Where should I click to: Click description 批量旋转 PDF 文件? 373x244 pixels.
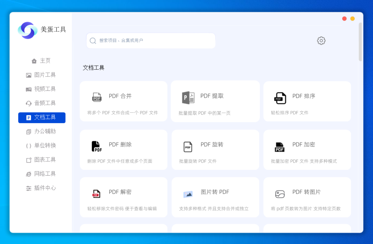pos(198,161)
